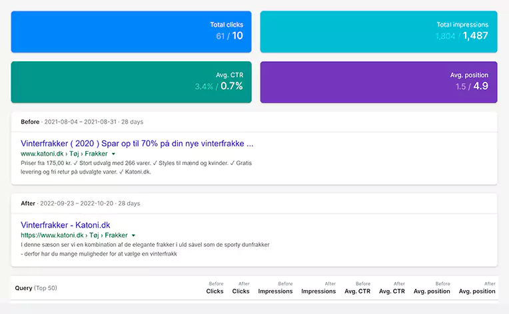Click the blue Total clicks card
This screenshot has width=509, height=314.
point(131,31)
